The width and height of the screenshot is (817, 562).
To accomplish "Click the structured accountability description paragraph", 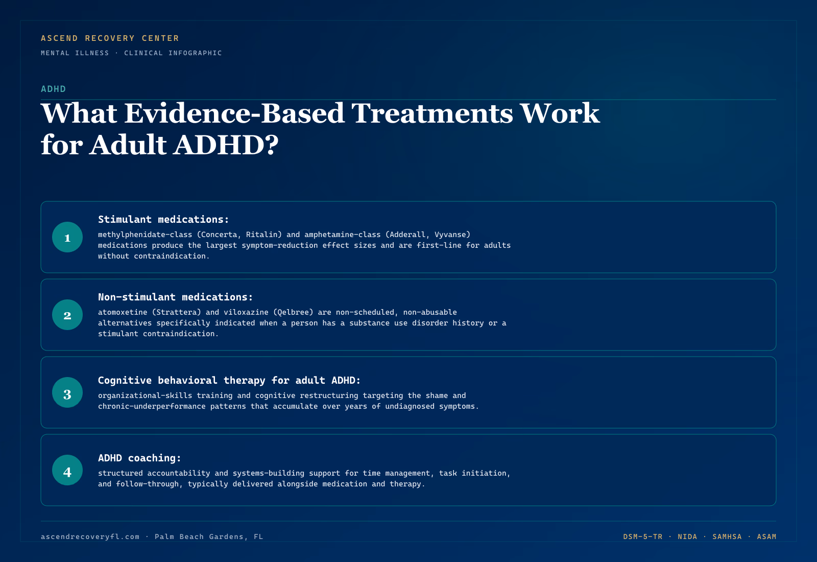I will click(x=304, y=479).
